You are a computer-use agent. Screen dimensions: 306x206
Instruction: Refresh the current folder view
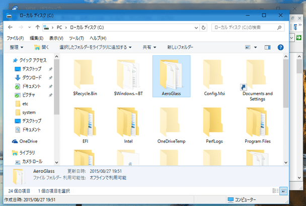203,28
